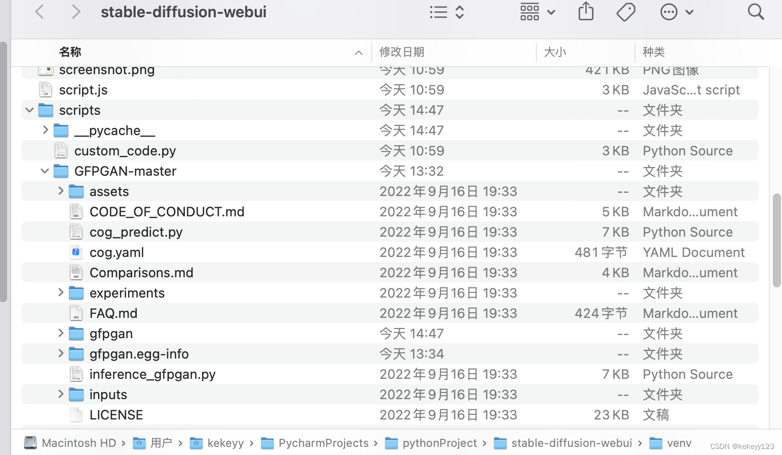The image size is (782, 455).
Task: Select the gfpgan folder icon
Action: [76, 333]
